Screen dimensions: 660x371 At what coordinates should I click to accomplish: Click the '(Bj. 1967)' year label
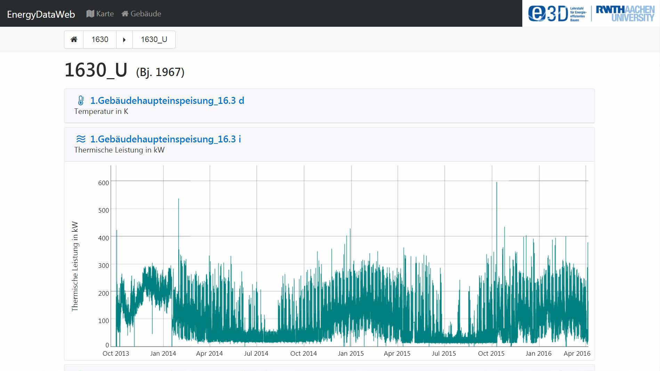coord(160,72)
